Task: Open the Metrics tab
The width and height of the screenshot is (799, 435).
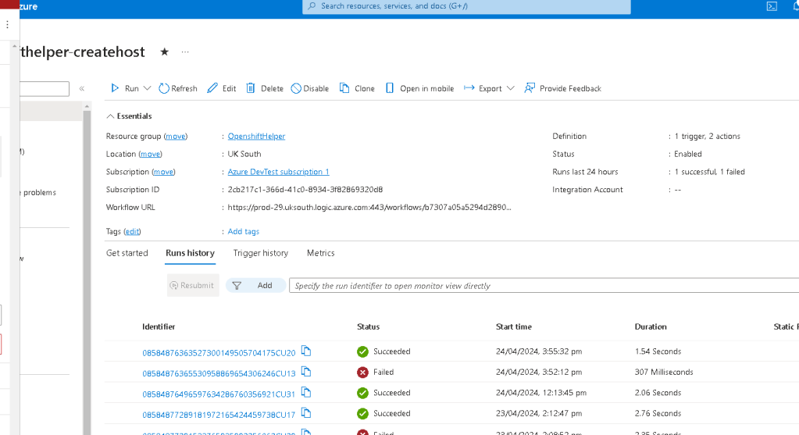Action: 320,253
